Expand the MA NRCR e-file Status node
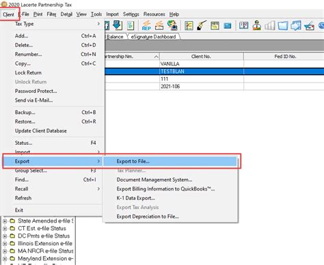This screenshot has width=324, height=265. (5, 251)
